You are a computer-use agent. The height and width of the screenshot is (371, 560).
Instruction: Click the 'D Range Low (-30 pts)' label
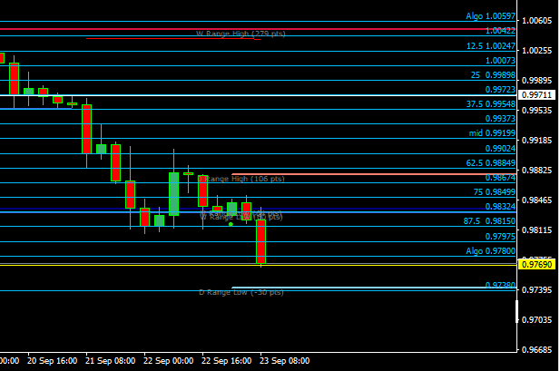pos(241,292)
